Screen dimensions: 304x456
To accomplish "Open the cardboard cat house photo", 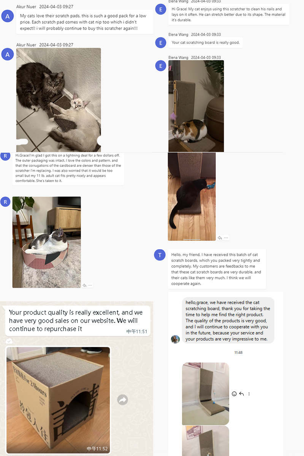I will 58,400.
